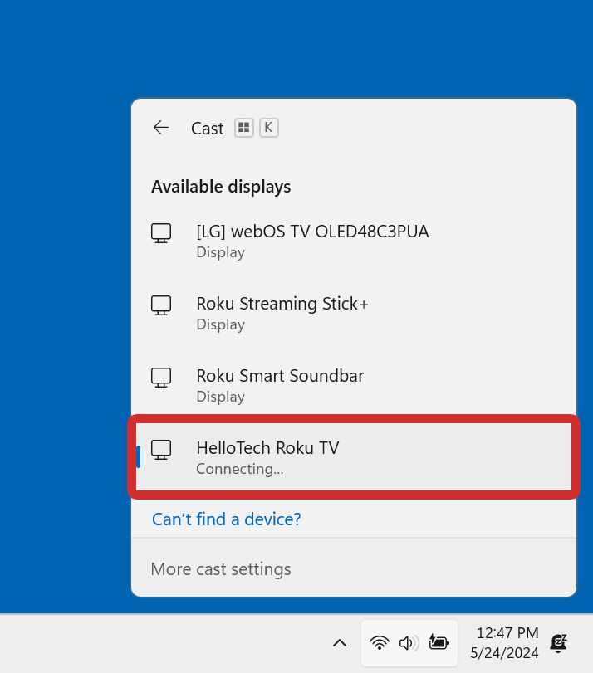This screenshot has height=673, width=593.
Task: Click the display icon next to Roku Smart Soundbar
Action: pyautogui.click(x=161, y=378)
